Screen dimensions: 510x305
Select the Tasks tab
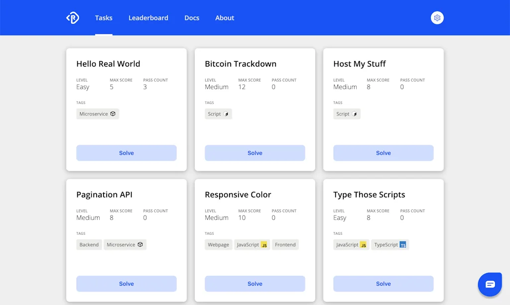(x=104, y=18)
